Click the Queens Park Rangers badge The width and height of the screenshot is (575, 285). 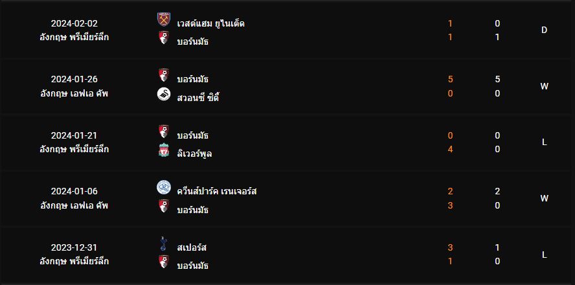pos(164,187)
